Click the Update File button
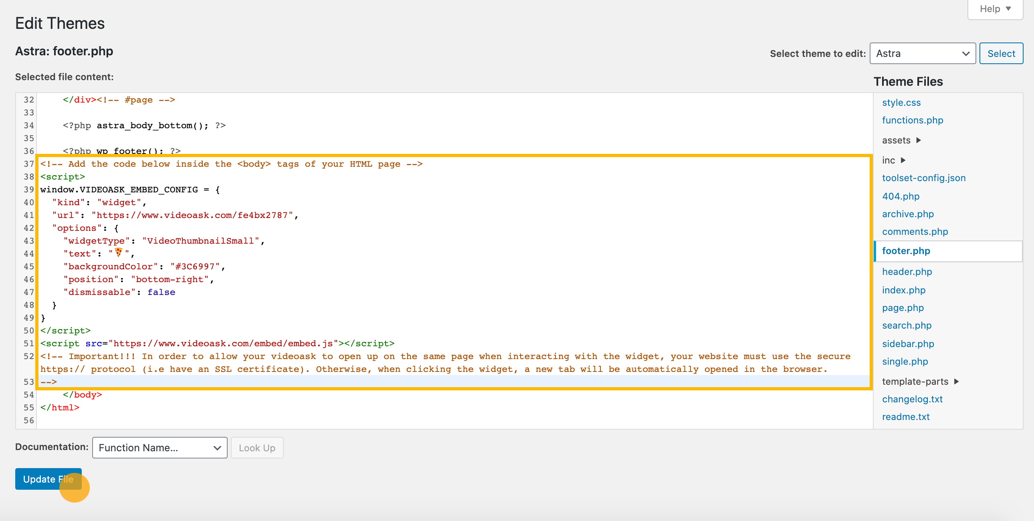The width and height of the screenshot is (1034, 521). [x=48, y=479]
